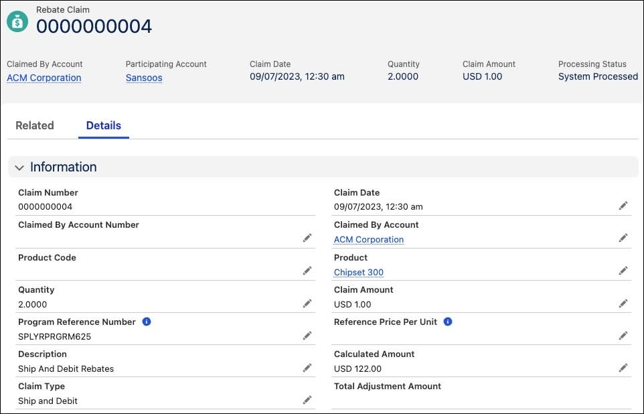Viewport: 644px width, 414px height.
Task: Click the Participating Account label
Action: point(166,64)
